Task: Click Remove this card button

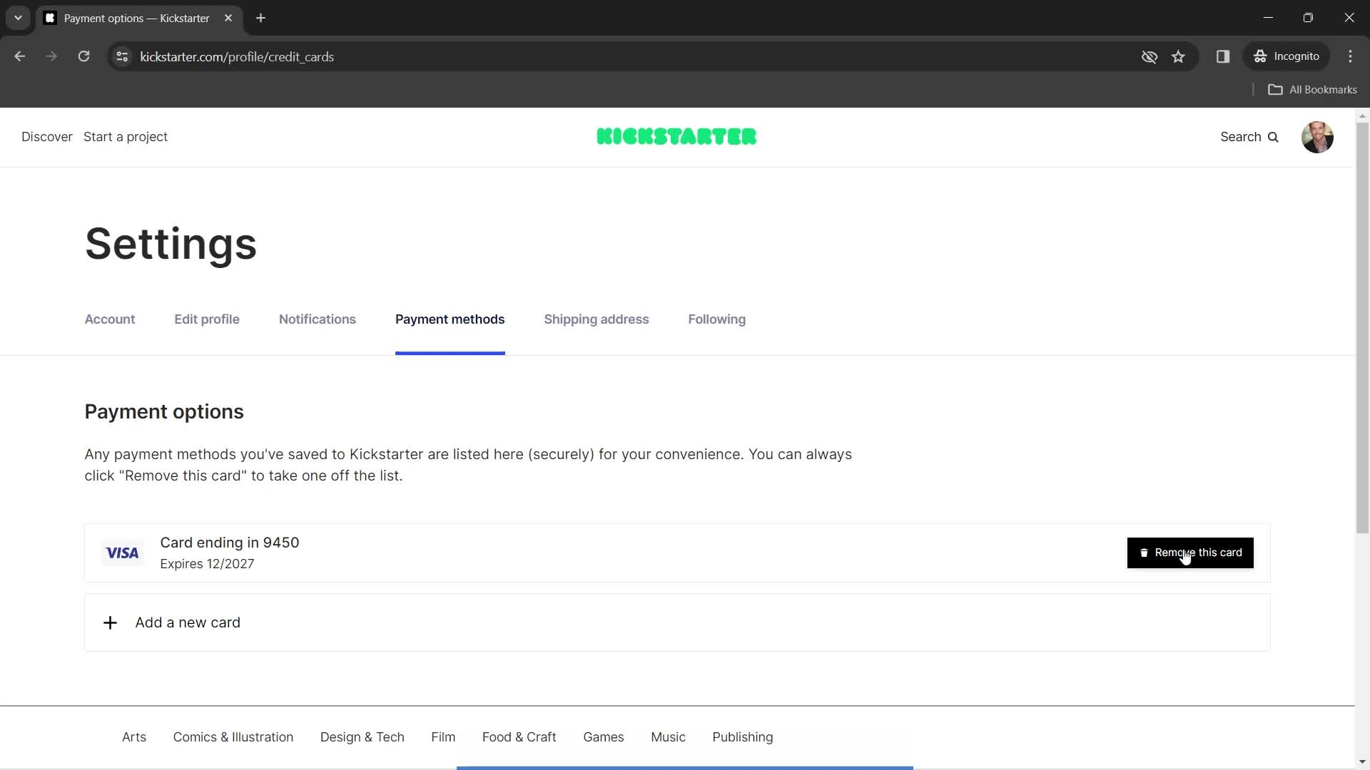Action: pos(1190,553)
